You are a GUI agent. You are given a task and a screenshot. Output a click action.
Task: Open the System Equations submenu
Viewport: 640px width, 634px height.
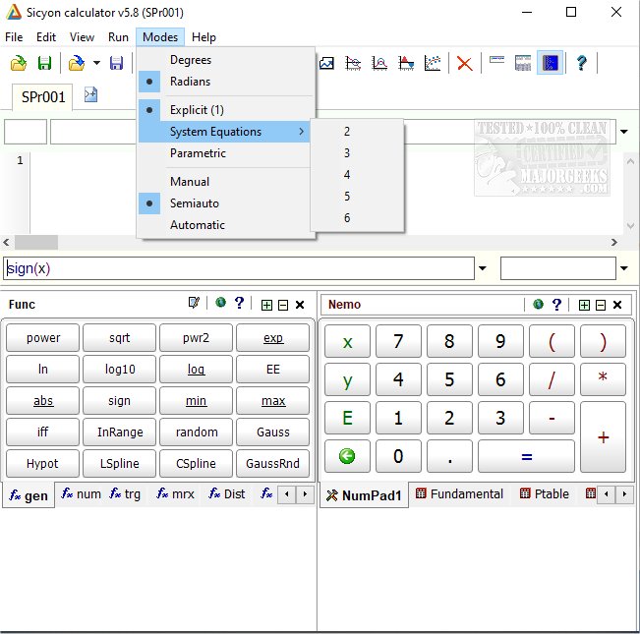click(224, 132)
